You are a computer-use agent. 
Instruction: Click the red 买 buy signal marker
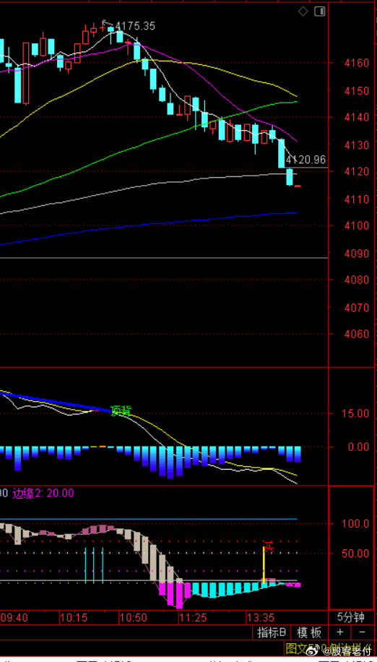(269, 547)
